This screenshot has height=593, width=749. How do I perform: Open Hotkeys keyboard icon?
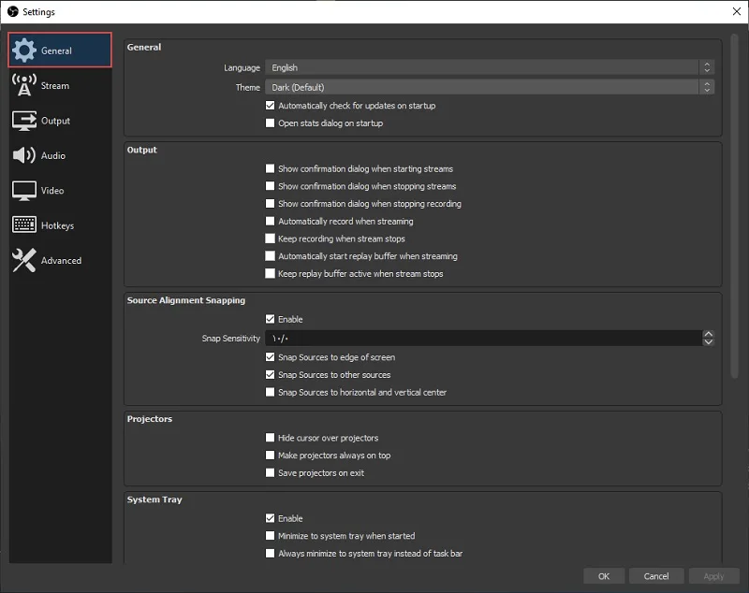coord(24,224)
